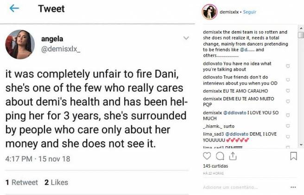The height and width of the screenshot is (195, 304).
Task: Open the @demisxlx_ handle link
Action: point(61,50)
